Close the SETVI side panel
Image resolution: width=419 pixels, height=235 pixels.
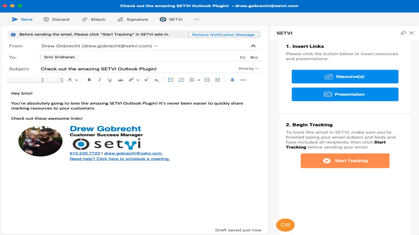412,33
